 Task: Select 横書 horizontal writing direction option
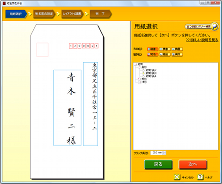pyautogui.click(x=165, y=49)
